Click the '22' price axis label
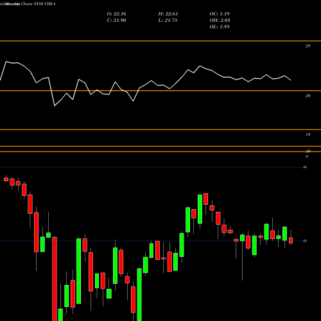 [305, 241]
